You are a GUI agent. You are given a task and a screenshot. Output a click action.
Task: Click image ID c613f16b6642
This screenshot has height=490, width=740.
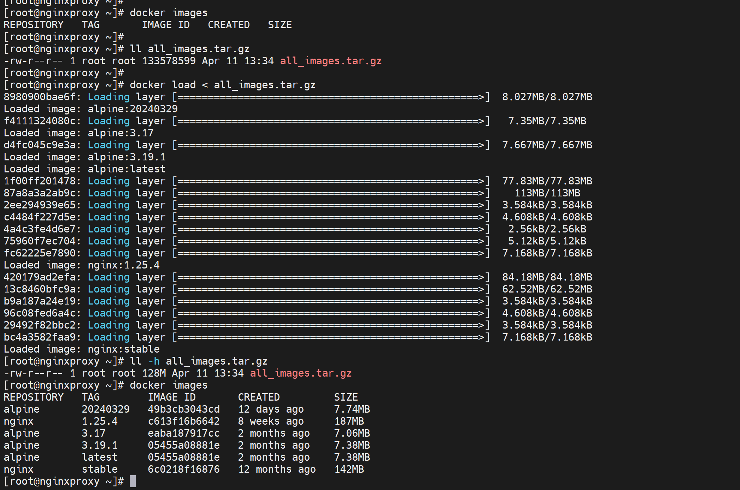[184, 421]
